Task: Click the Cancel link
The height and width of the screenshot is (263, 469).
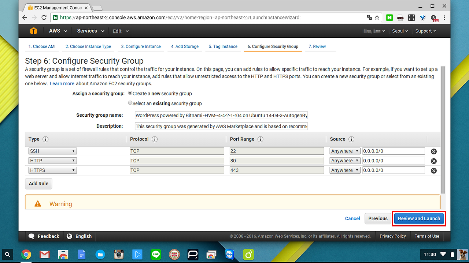Action: click(x=352, y=219)
